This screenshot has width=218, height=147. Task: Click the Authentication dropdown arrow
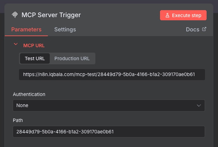point(199,105)
